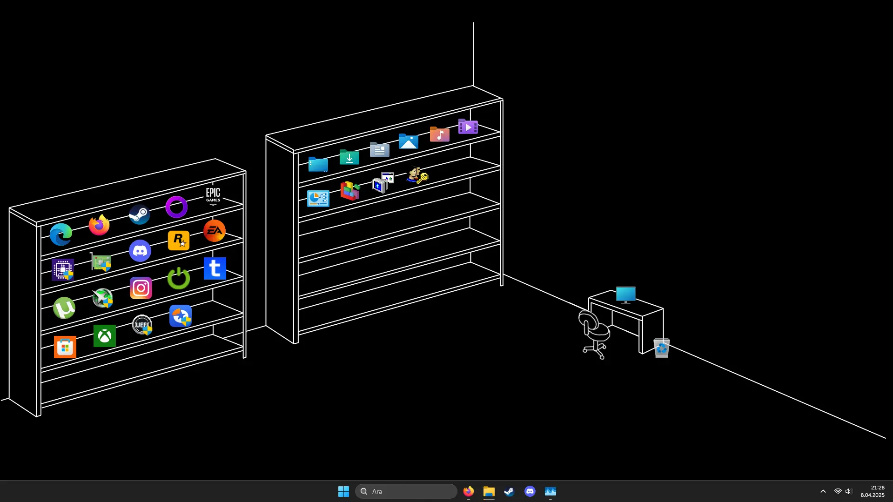Select the icon of monitors with small window

[x=383, y=182]
